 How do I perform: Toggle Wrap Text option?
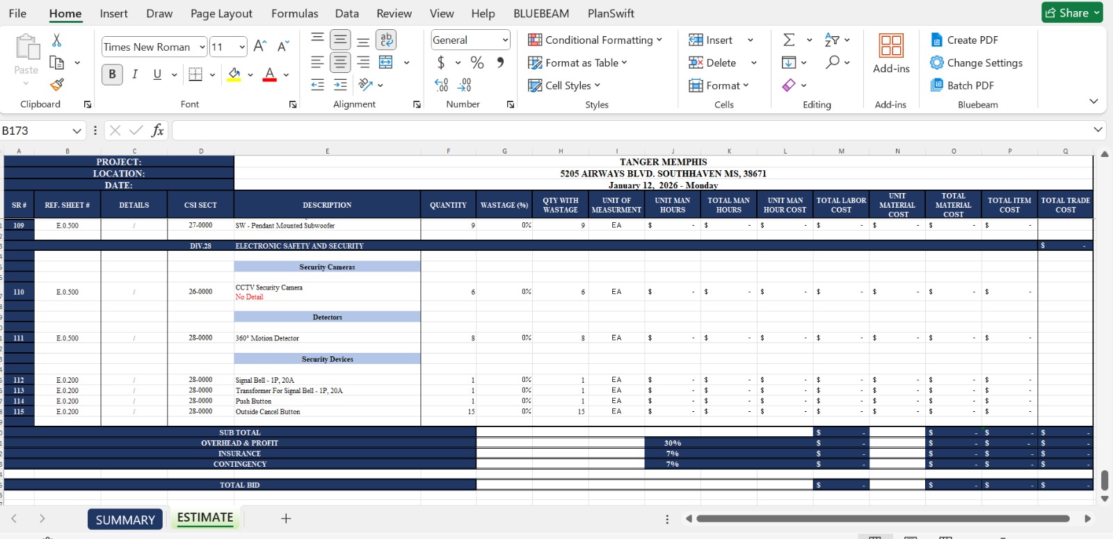(x=386, y=40)
